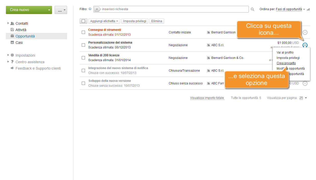Image resolution: width=316 pixels, height=180 pixels.
Task: Click the $1 000,00 USD amount
Action: click(288, 43)
